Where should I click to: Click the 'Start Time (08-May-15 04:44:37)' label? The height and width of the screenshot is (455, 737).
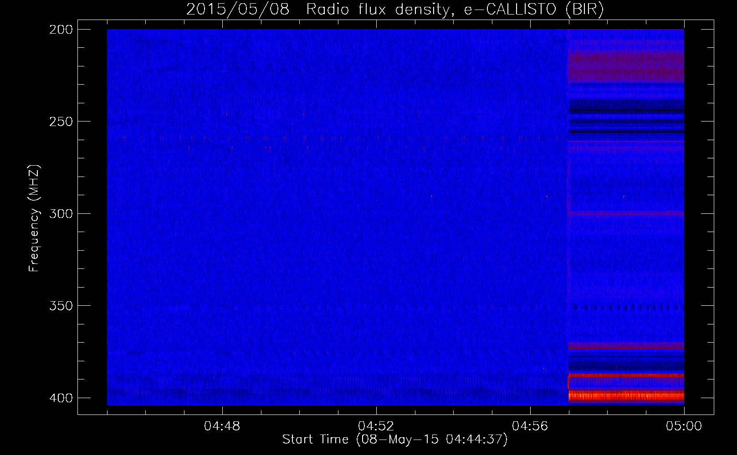click(395, 440)
